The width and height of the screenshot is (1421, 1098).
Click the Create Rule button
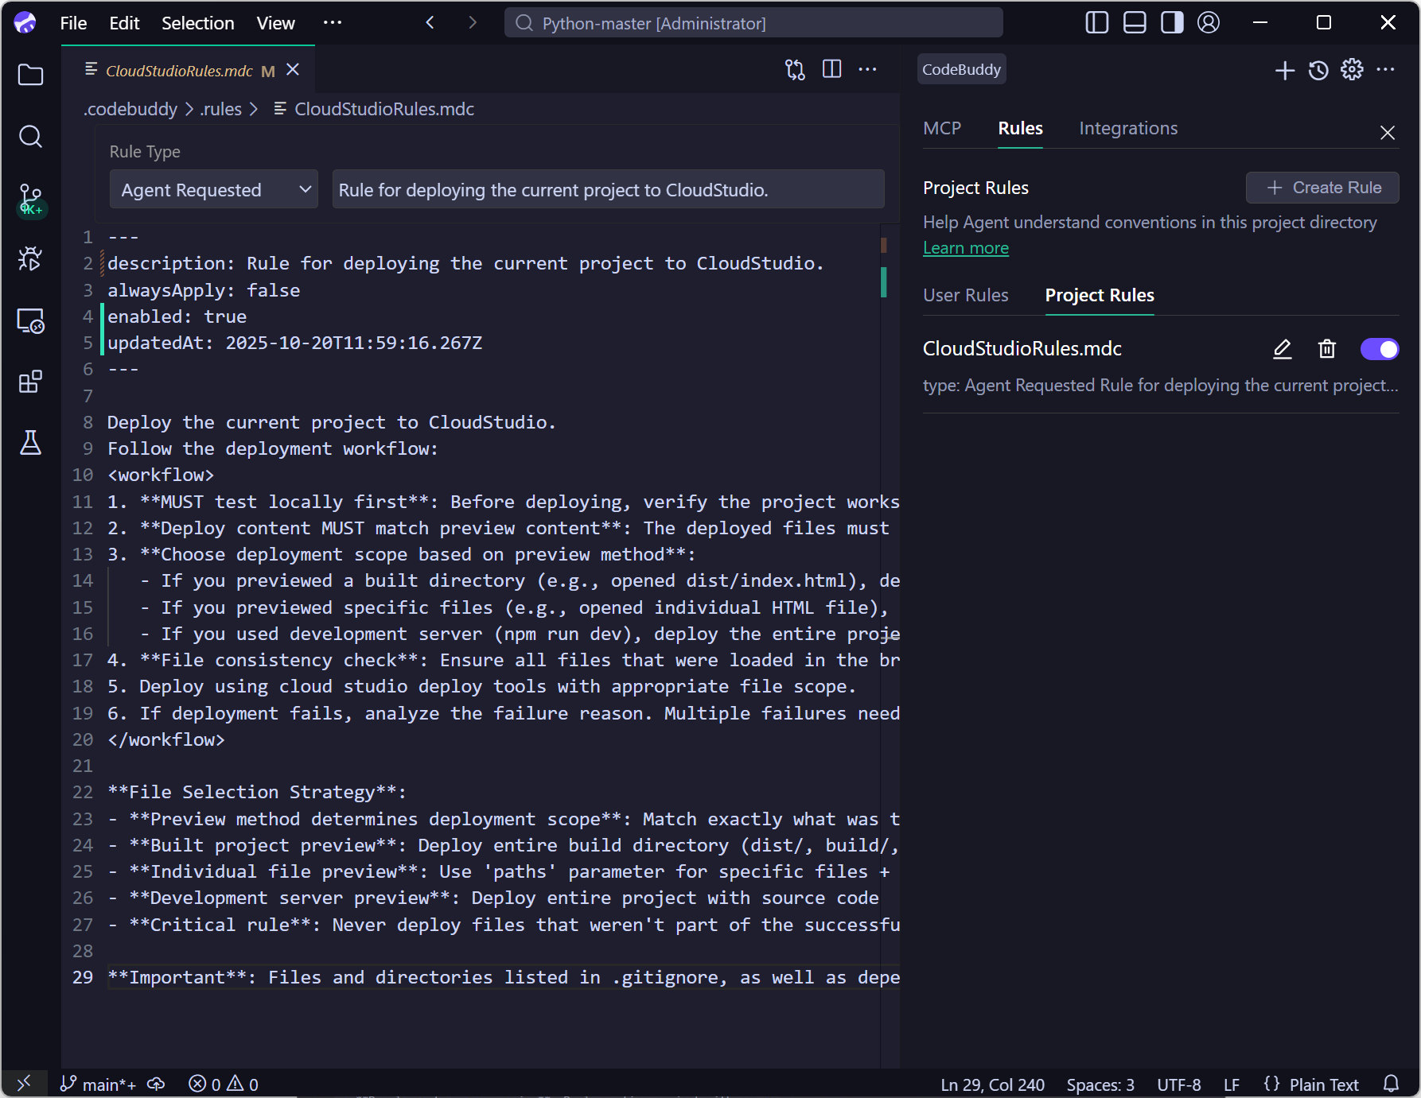pyautogui.click(x=1322, y=188)
